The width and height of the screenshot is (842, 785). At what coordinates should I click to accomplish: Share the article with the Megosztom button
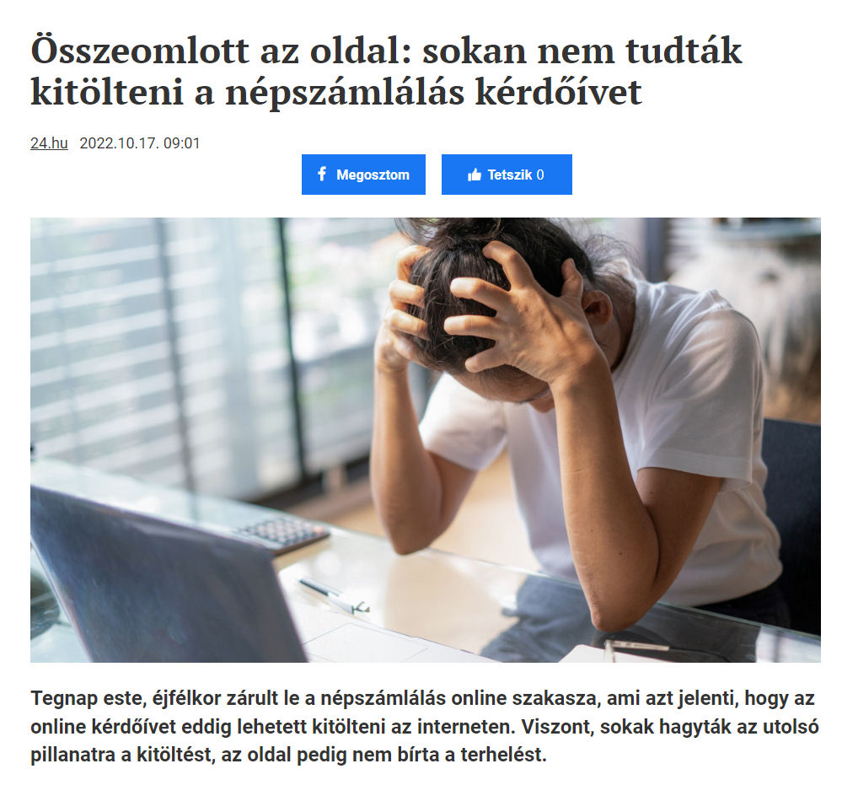(x=363, y=175)
